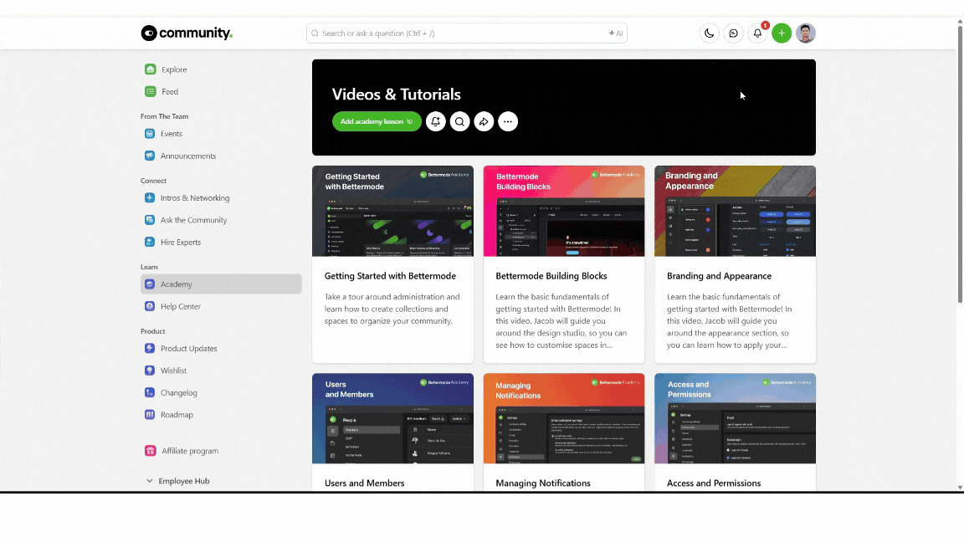
Task: Click the Product Updates icon
Action: pyautogui.click(x=150, y=349)
